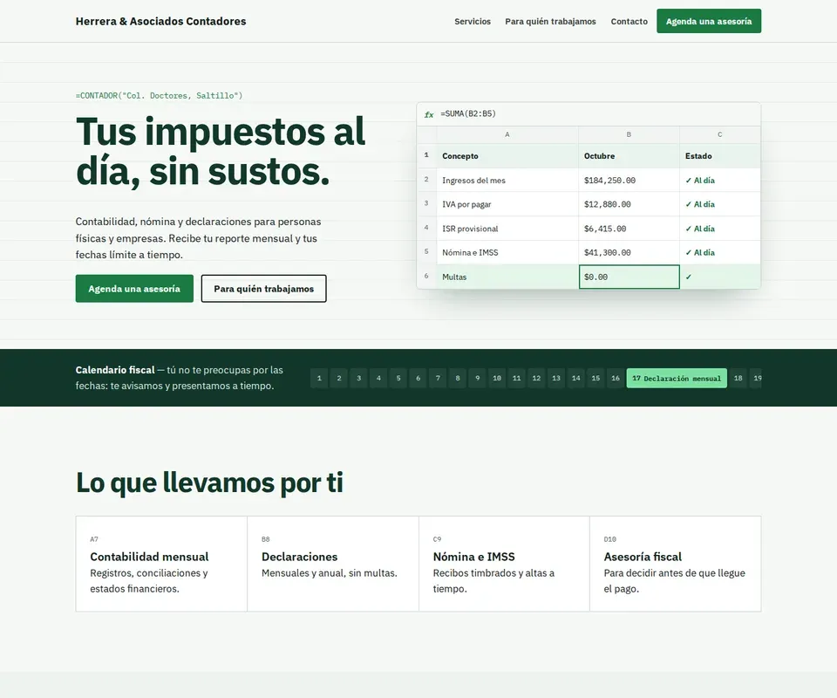Click the checkmark in the Multas row
This screenshot has height=698, width=837.
pyautogui.click(x=689, y=277)
